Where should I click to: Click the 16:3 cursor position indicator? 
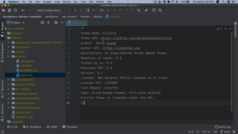(191, 132)
